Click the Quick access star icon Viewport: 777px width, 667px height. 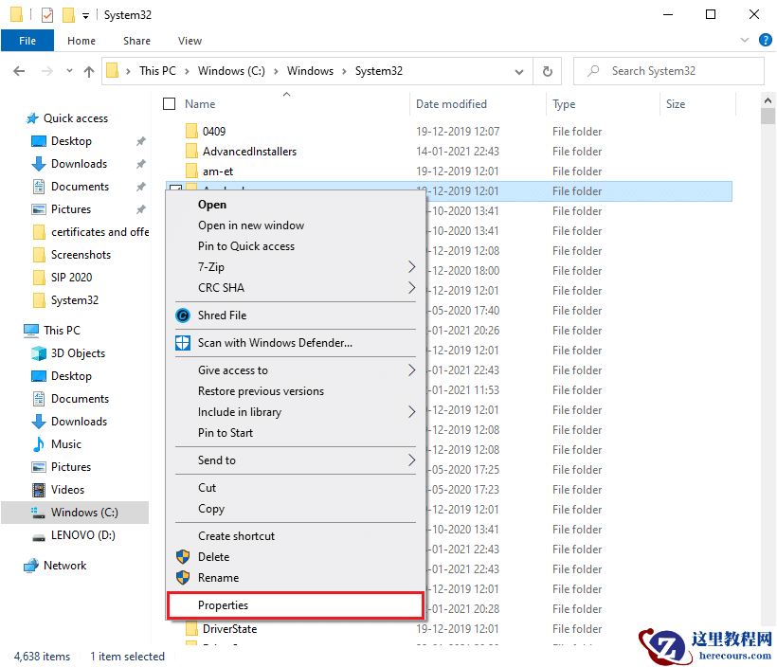[x=32, y=117]
